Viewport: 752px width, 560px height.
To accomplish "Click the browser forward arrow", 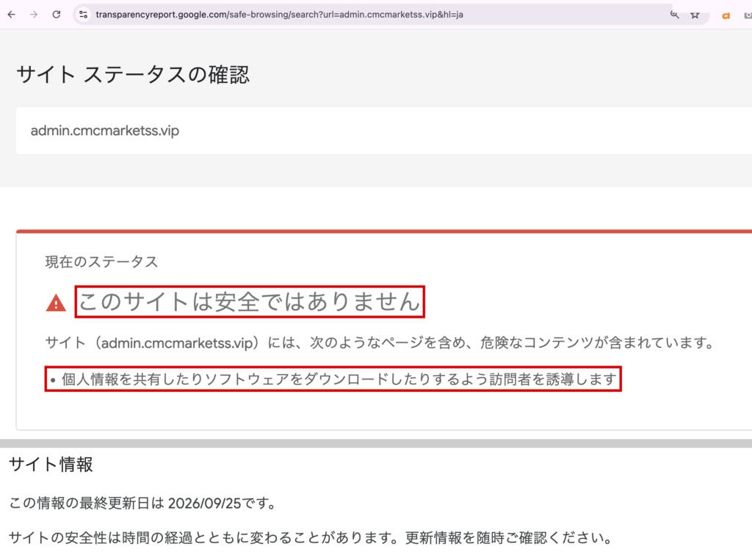I will [34, 15].
